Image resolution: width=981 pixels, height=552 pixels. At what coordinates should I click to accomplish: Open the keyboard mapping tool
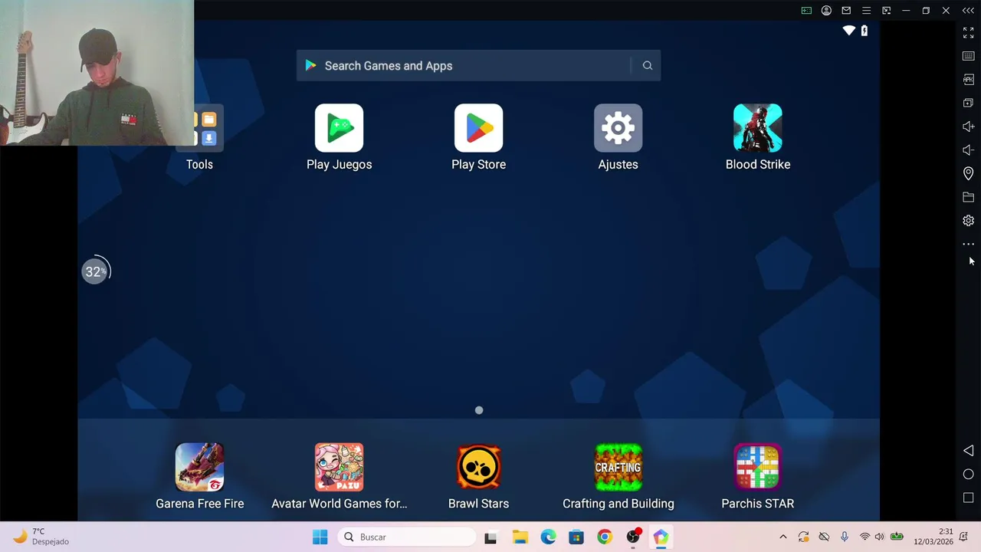point(968,56)
